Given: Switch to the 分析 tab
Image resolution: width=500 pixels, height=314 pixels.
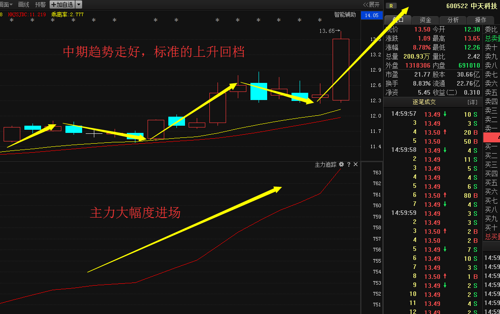Looking at the screenshot, I should click(453, 20).
